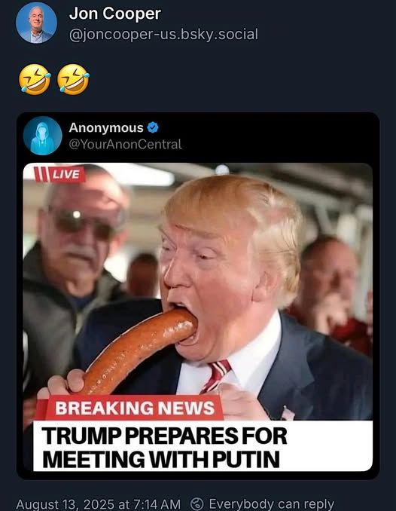Viewport: 396px width, 511px height.
Task: Click the red stripes beside LIVE
Action: pyautogui.click(x=41, y=174)
